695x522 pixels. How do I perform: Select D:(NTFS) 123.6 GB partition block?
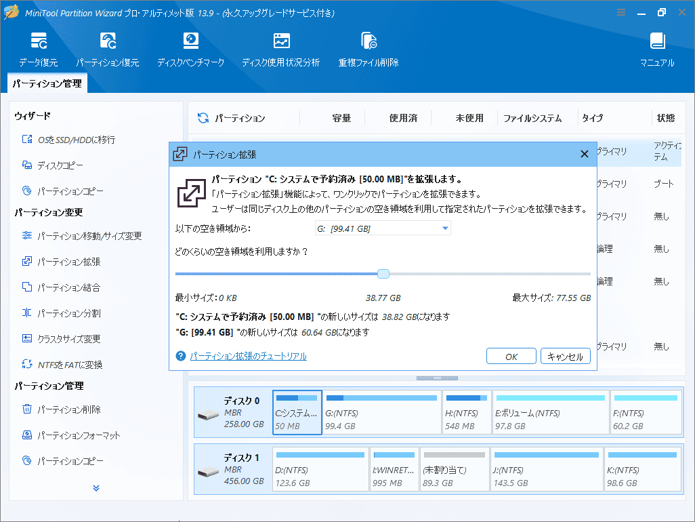click(320, 469)
